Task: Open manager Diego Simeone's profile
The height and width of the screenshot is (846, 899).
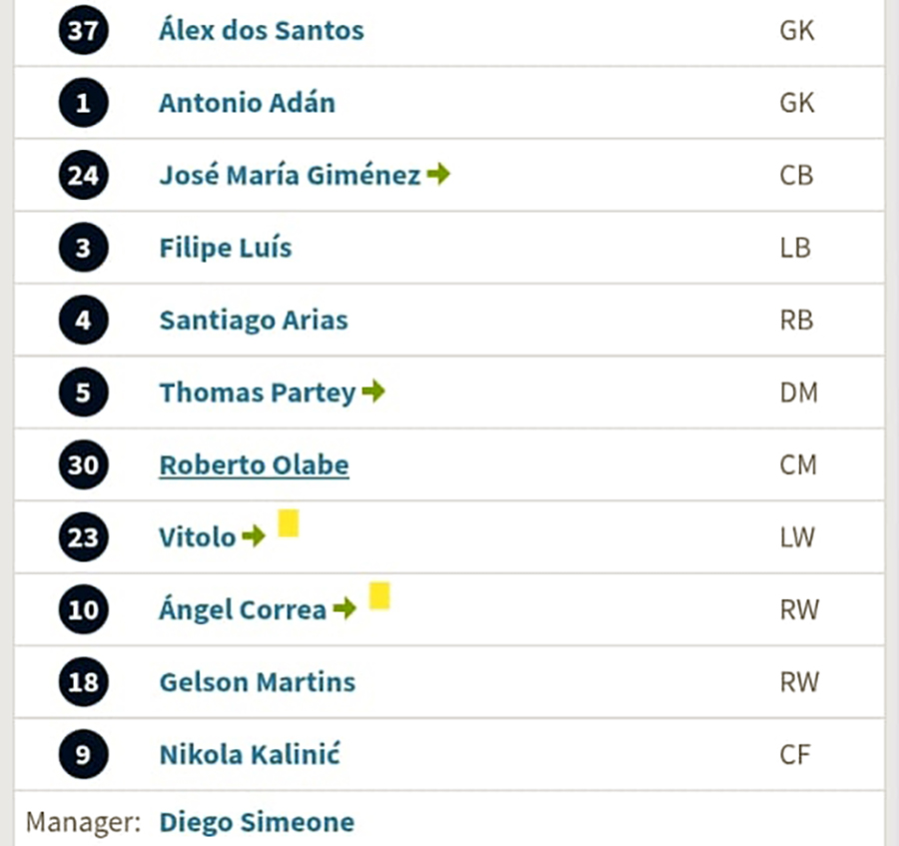Action: pos(257,822)
